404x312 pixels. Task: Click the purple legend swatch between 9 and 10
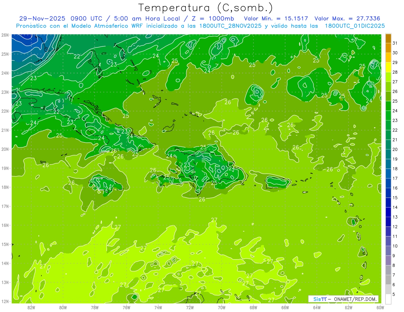[x=388, y=251]
